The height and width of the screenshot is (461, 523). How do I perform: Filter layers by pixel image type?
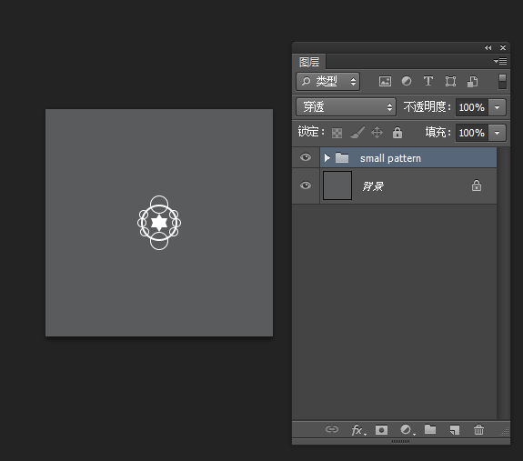coord(385,81)
